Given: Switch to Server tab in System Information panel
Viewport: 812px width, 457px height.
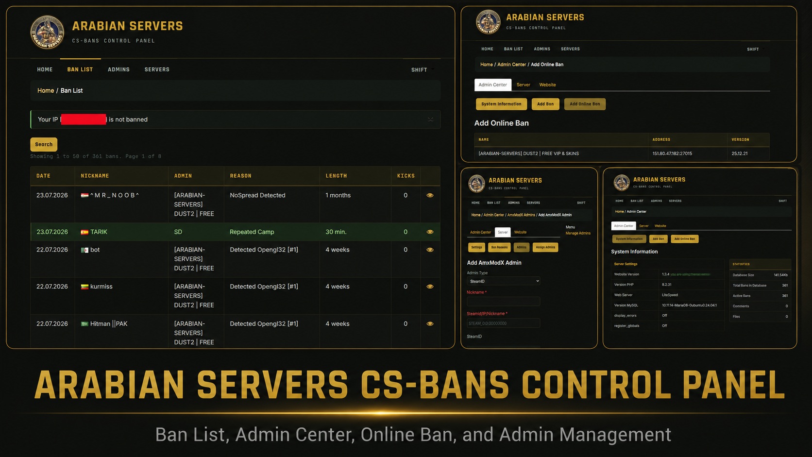Looking at the screenshot, I should (643, 226).
